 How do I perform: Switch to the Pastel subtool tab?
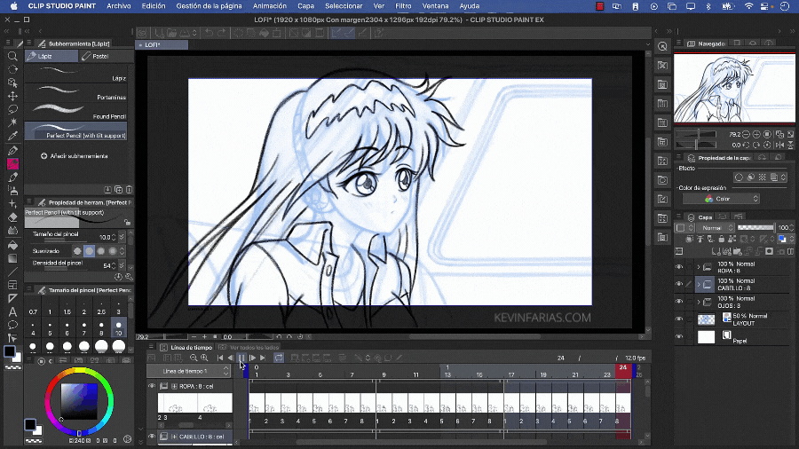pyautogui.click(x=106, y=56)
